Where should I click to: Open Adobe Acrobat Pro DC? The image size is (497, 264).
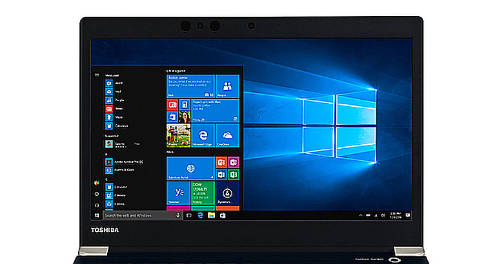(x=124, y=162)
